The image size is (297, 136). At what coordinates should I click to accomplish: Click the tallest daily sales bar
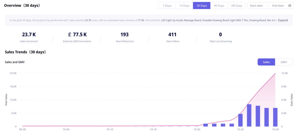pyautogui.click(x=249, y=115)
